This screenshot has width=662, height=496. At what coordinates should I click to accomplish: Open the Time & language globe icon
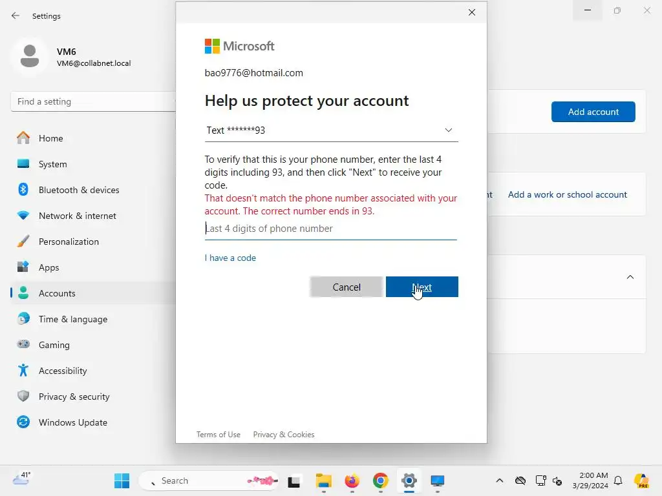pos(23,319)
